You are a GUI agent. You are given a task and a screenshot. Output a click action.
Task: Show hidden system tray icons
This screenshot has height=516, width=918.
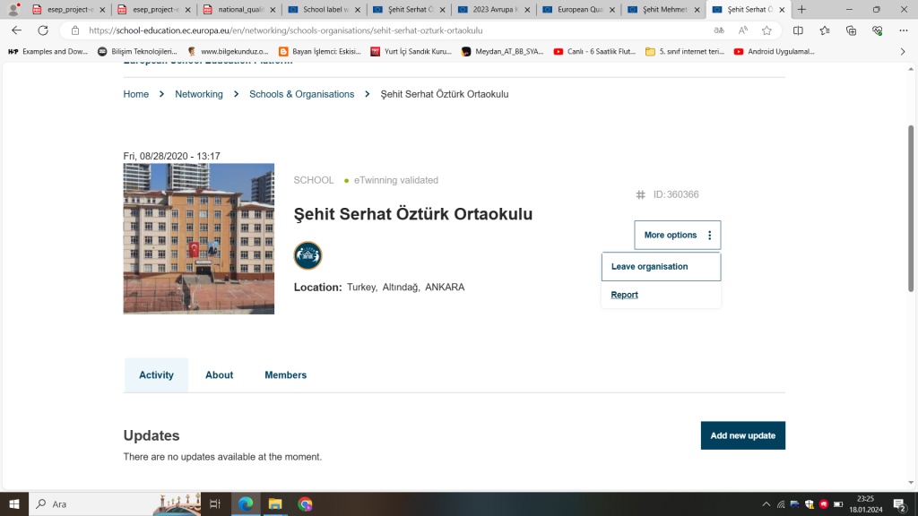(x=766, y=503)
